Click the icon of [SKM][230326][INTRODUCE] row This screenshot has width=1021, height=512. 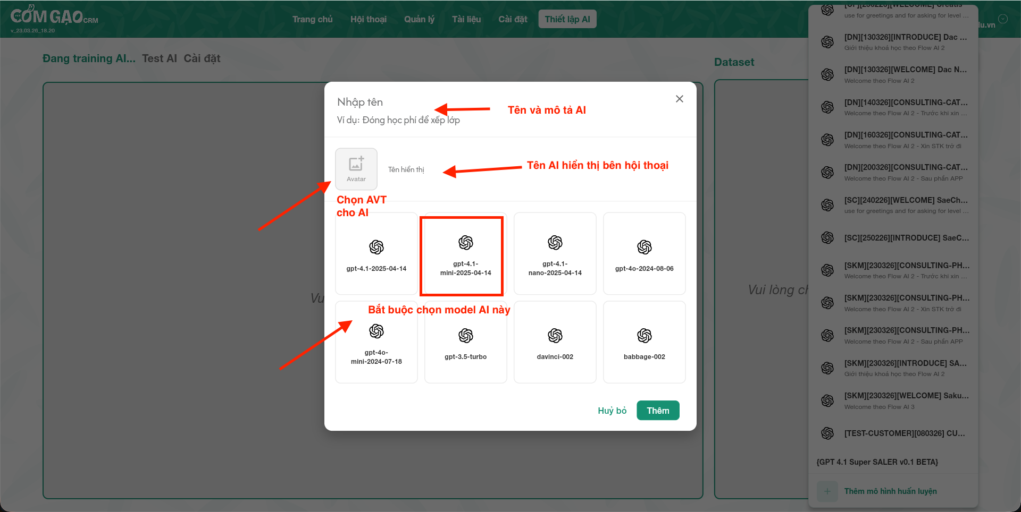827,368
